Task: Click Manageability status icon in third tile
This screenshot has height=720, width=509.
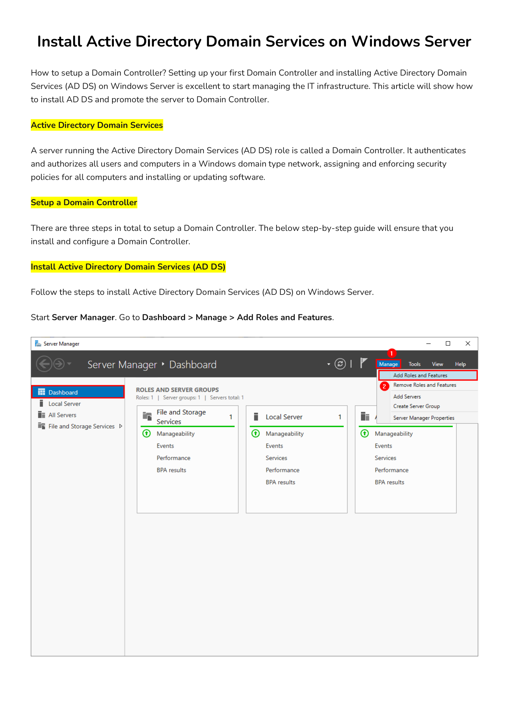Action: 365,434
